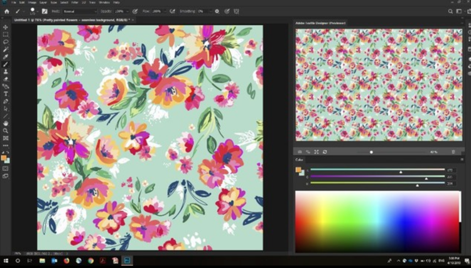Viewport: 471px width, 268px height.
Task: Open the search icon at top right
Action: click(450, 11)
